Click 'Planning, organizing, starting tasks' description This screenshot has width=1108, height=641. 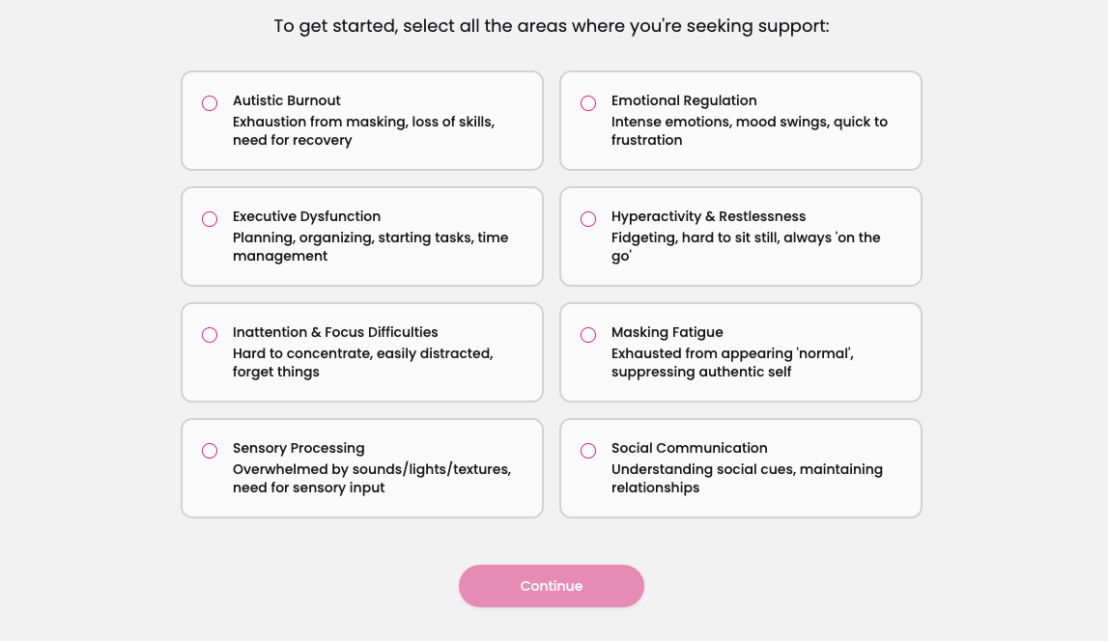click(370, 246)
